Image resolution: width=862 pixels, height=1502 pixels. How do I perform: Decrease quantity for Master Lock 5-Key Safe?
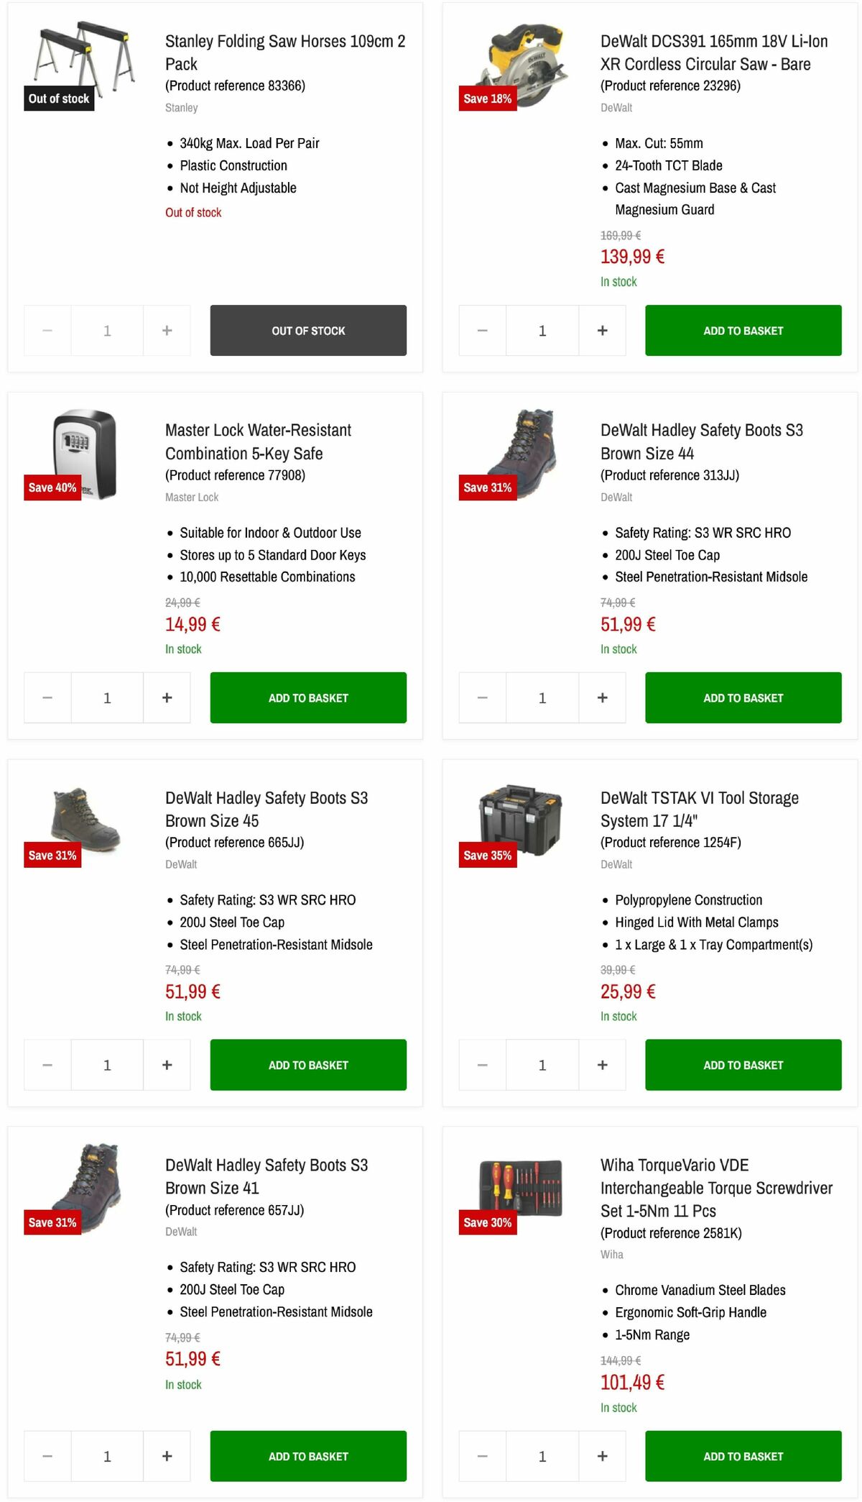(x=47, y=697)
